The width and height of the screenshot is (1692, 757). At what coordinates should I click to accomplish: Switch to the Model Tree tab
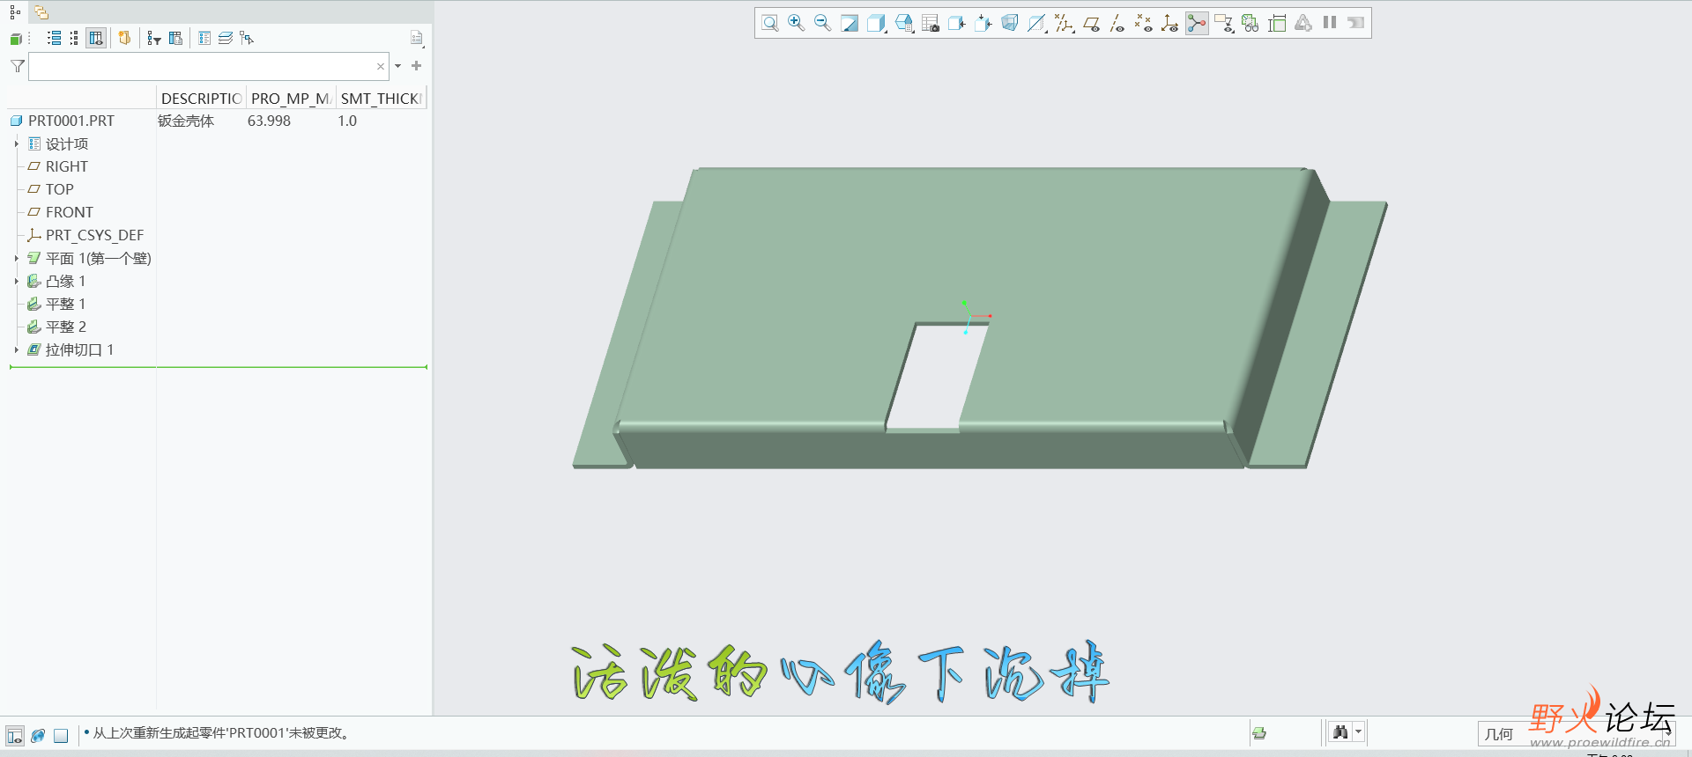click(x=14, y=12)
